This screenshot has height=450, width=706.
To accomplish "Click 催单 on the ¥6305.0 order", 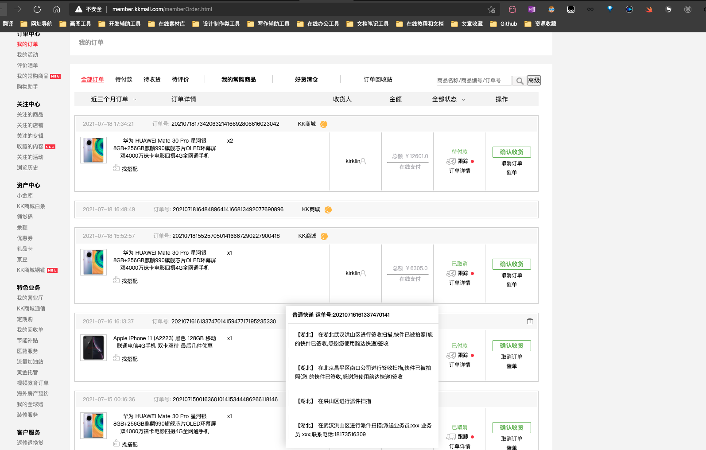I will tap(512, 285).
